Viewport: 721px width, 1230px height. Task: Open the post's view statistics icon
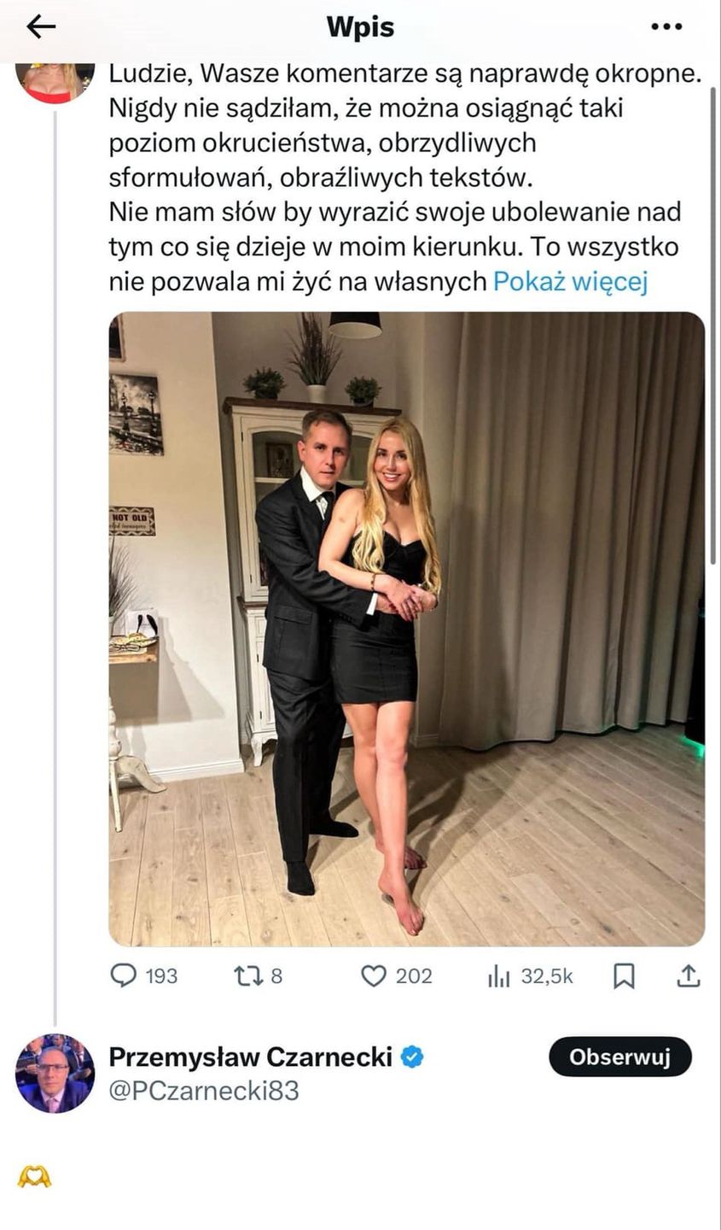(498, 975)
